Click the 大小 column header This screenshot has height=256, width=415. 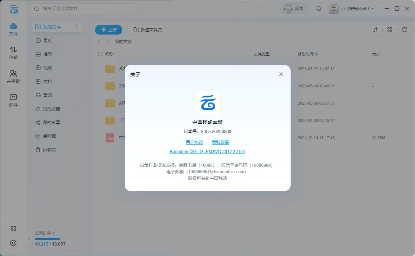(376, 54)
